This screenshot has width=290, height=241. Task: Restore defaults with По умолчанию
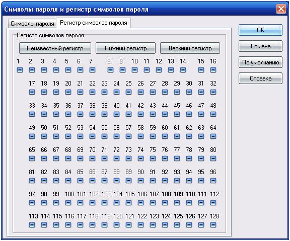260,62
